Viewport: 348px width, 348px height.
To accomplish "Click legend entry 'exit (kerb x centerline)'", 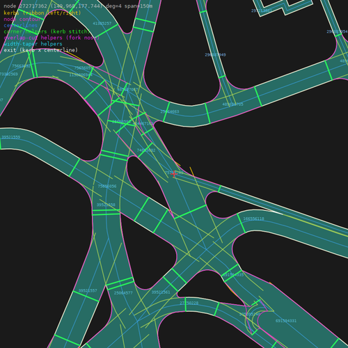I will tap(41, 50).
